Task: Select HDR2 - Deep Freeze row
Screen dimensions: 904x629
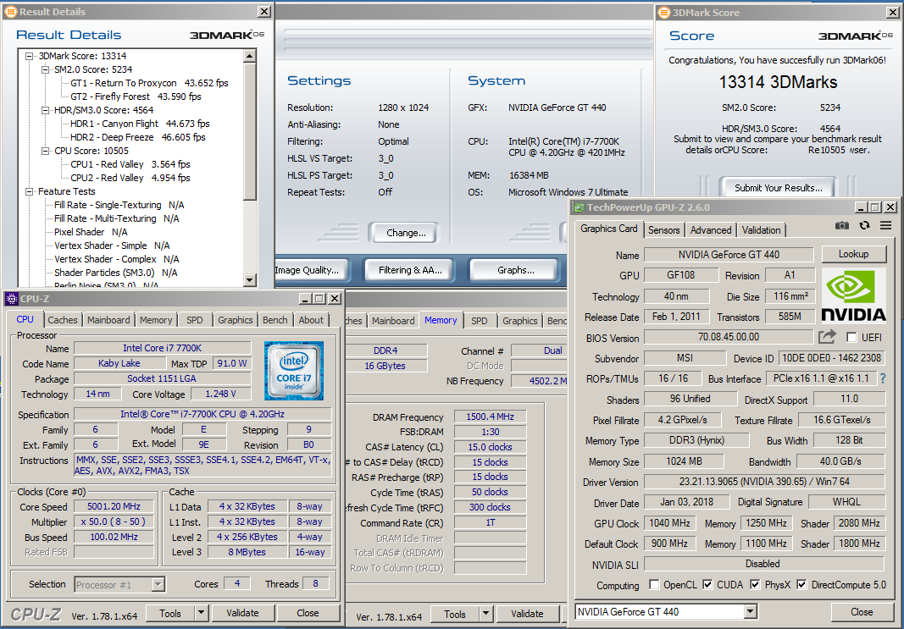Action: [138, 137]
